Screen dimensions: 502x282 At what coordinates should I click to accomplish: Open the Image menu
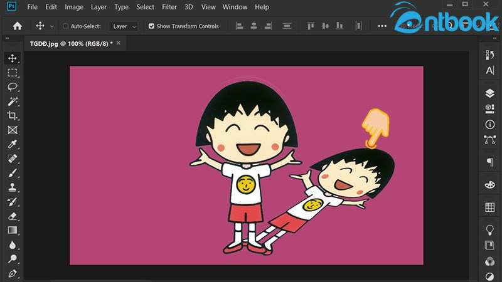pyautogui.click(x=74, y=7)
